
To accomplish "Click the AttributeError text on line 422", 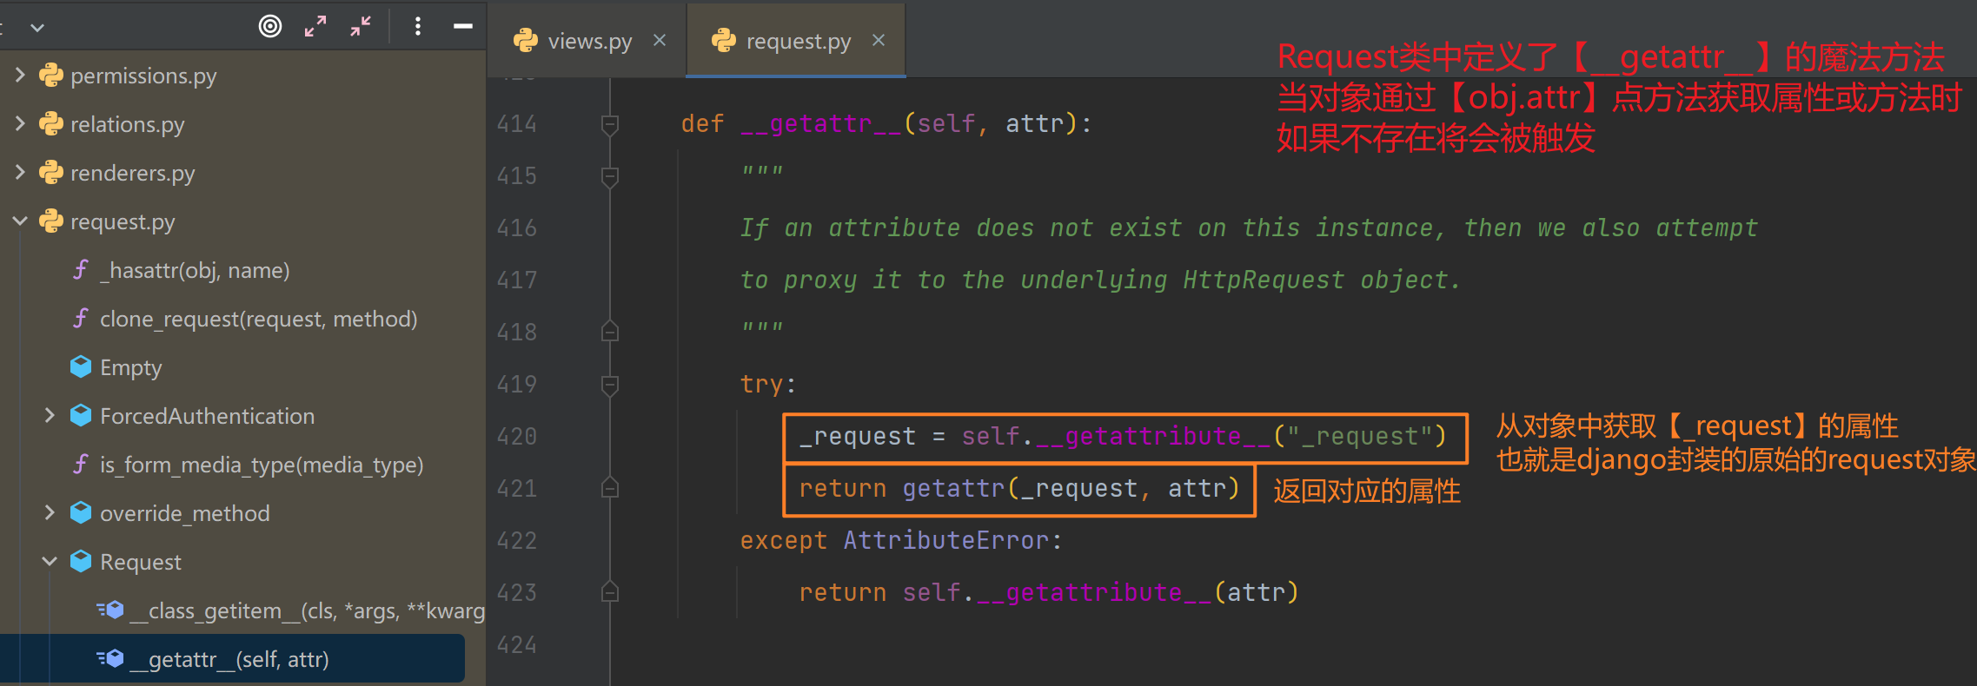I will click(945, 540).
